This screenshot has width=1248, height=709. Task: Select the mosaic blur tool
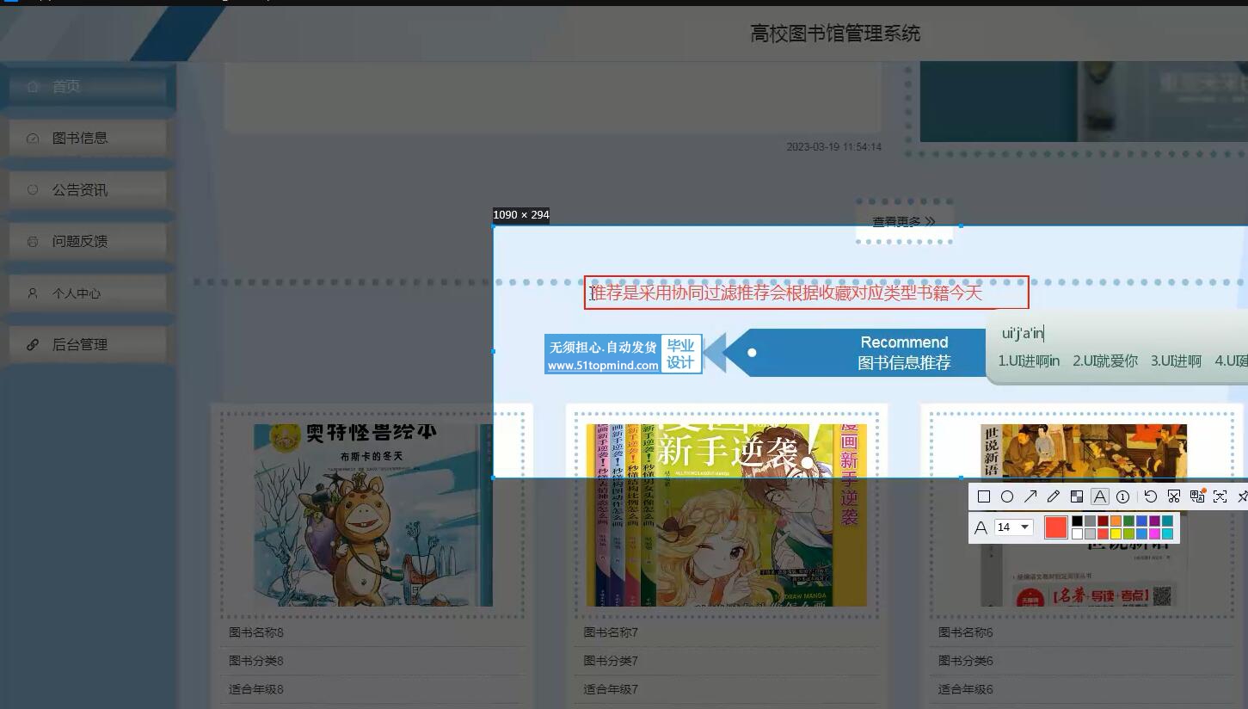pyautogui.click(x=1077, y=496)
